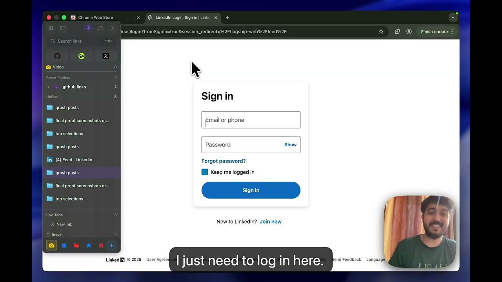Open the GitHub pinned shortcut
This screenshot has width=502, height=282.
tap(57, 56)
